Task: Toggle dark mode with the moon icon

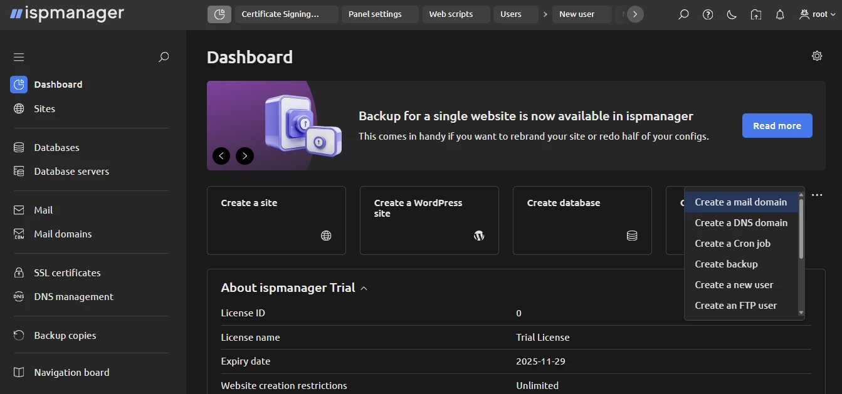Action: 732,14
